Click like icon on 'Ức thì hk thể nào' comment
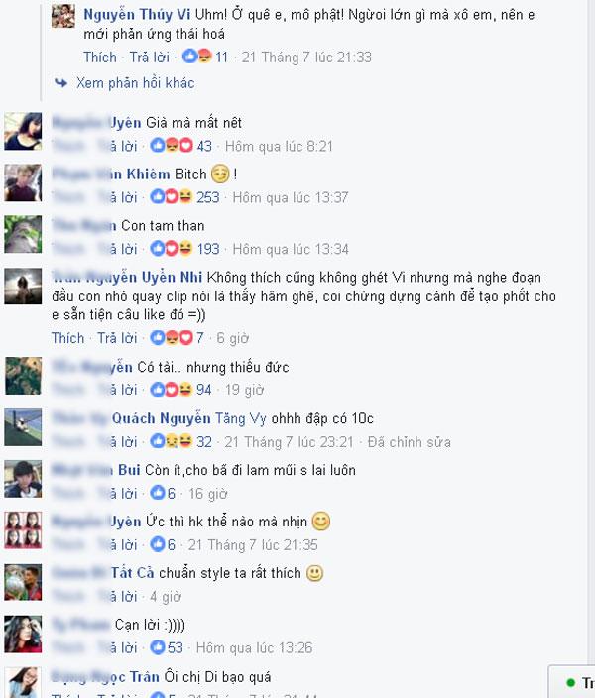The width and height of the screenshot is (595, 698). tap(158, 544)
